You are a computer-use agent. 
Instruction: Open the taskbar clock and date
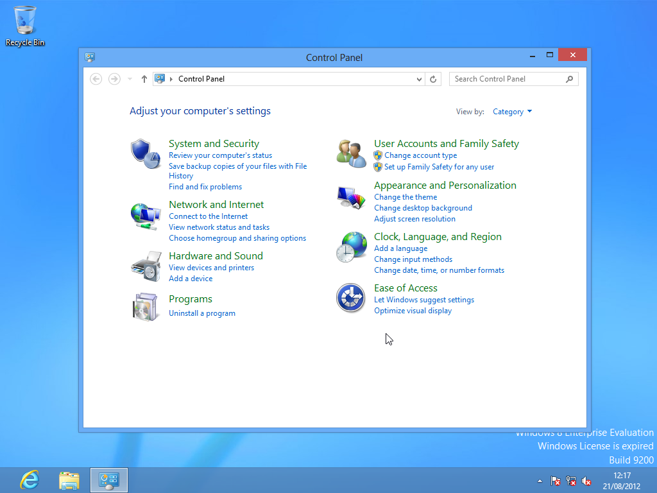tap(622, 481)
